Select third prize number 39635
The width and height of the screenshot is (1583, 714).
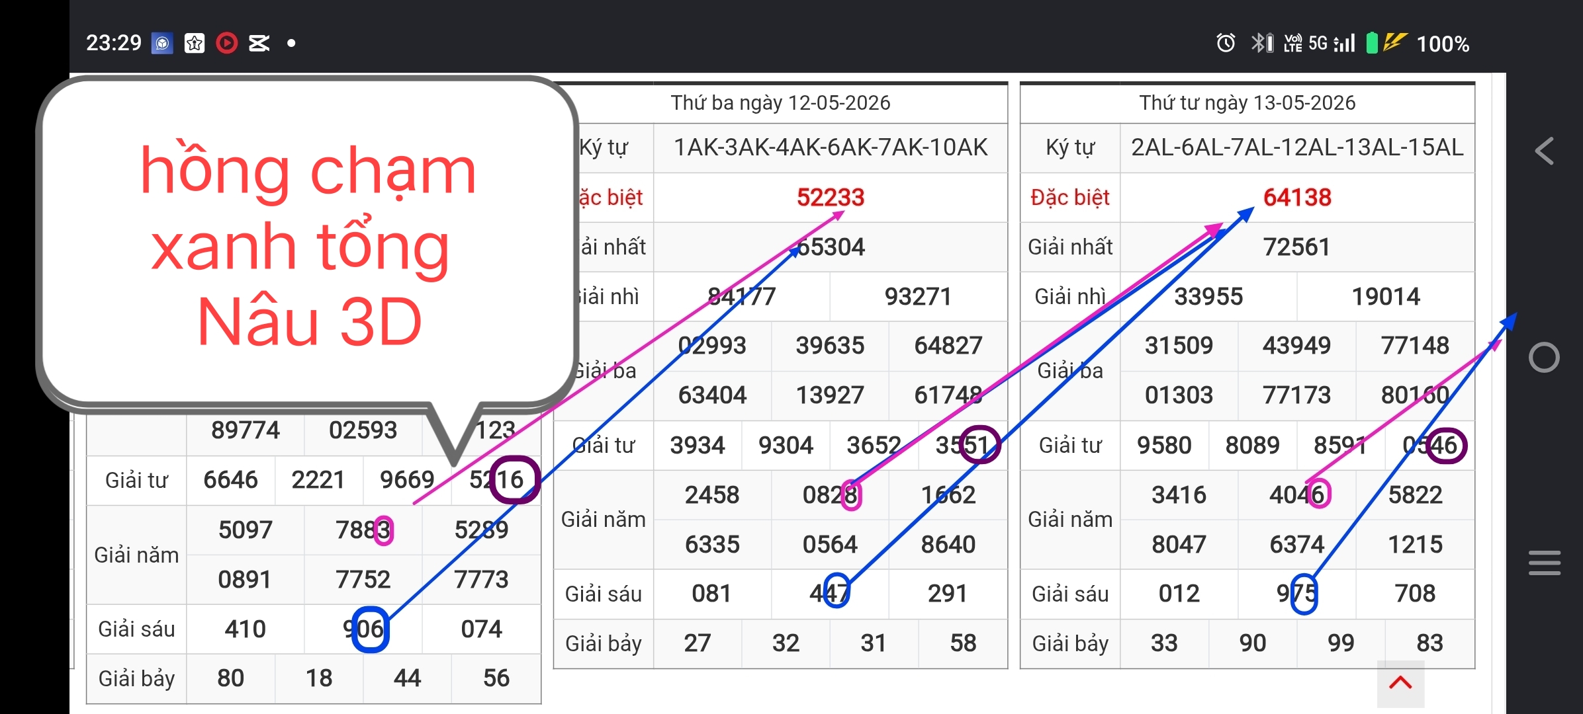830,345
